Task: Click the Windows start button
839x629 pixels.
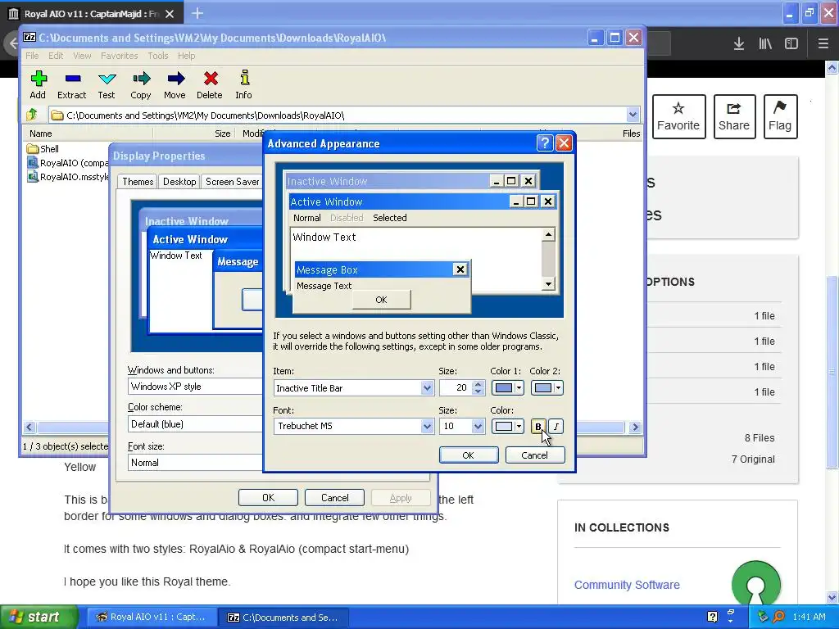Action: 39,617
